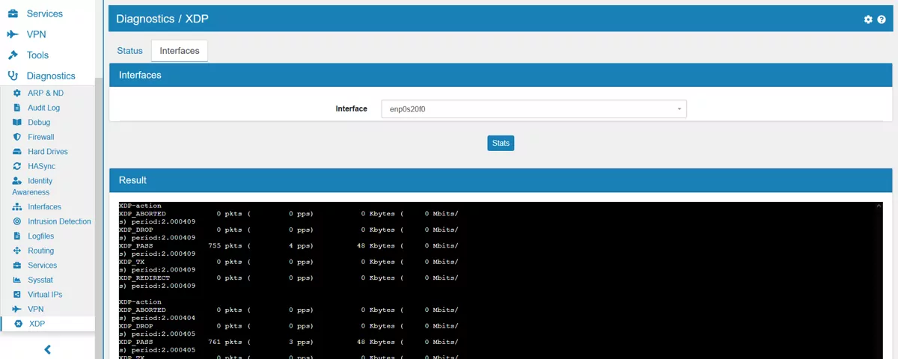
Task: Click the XDP icon in sidebar
Action: point(19,324)
